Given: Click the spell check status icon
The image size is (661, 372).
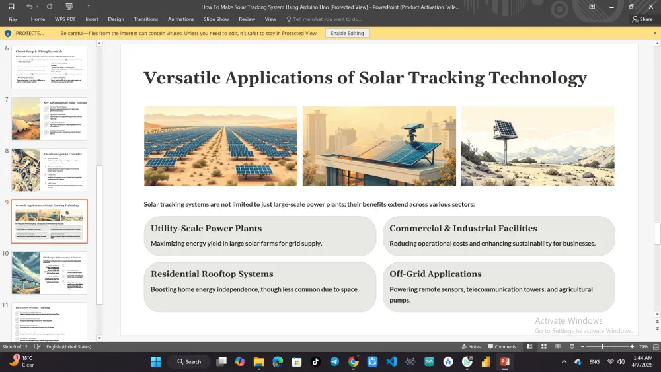Looking at the screenshot, I should click(37, 347).
